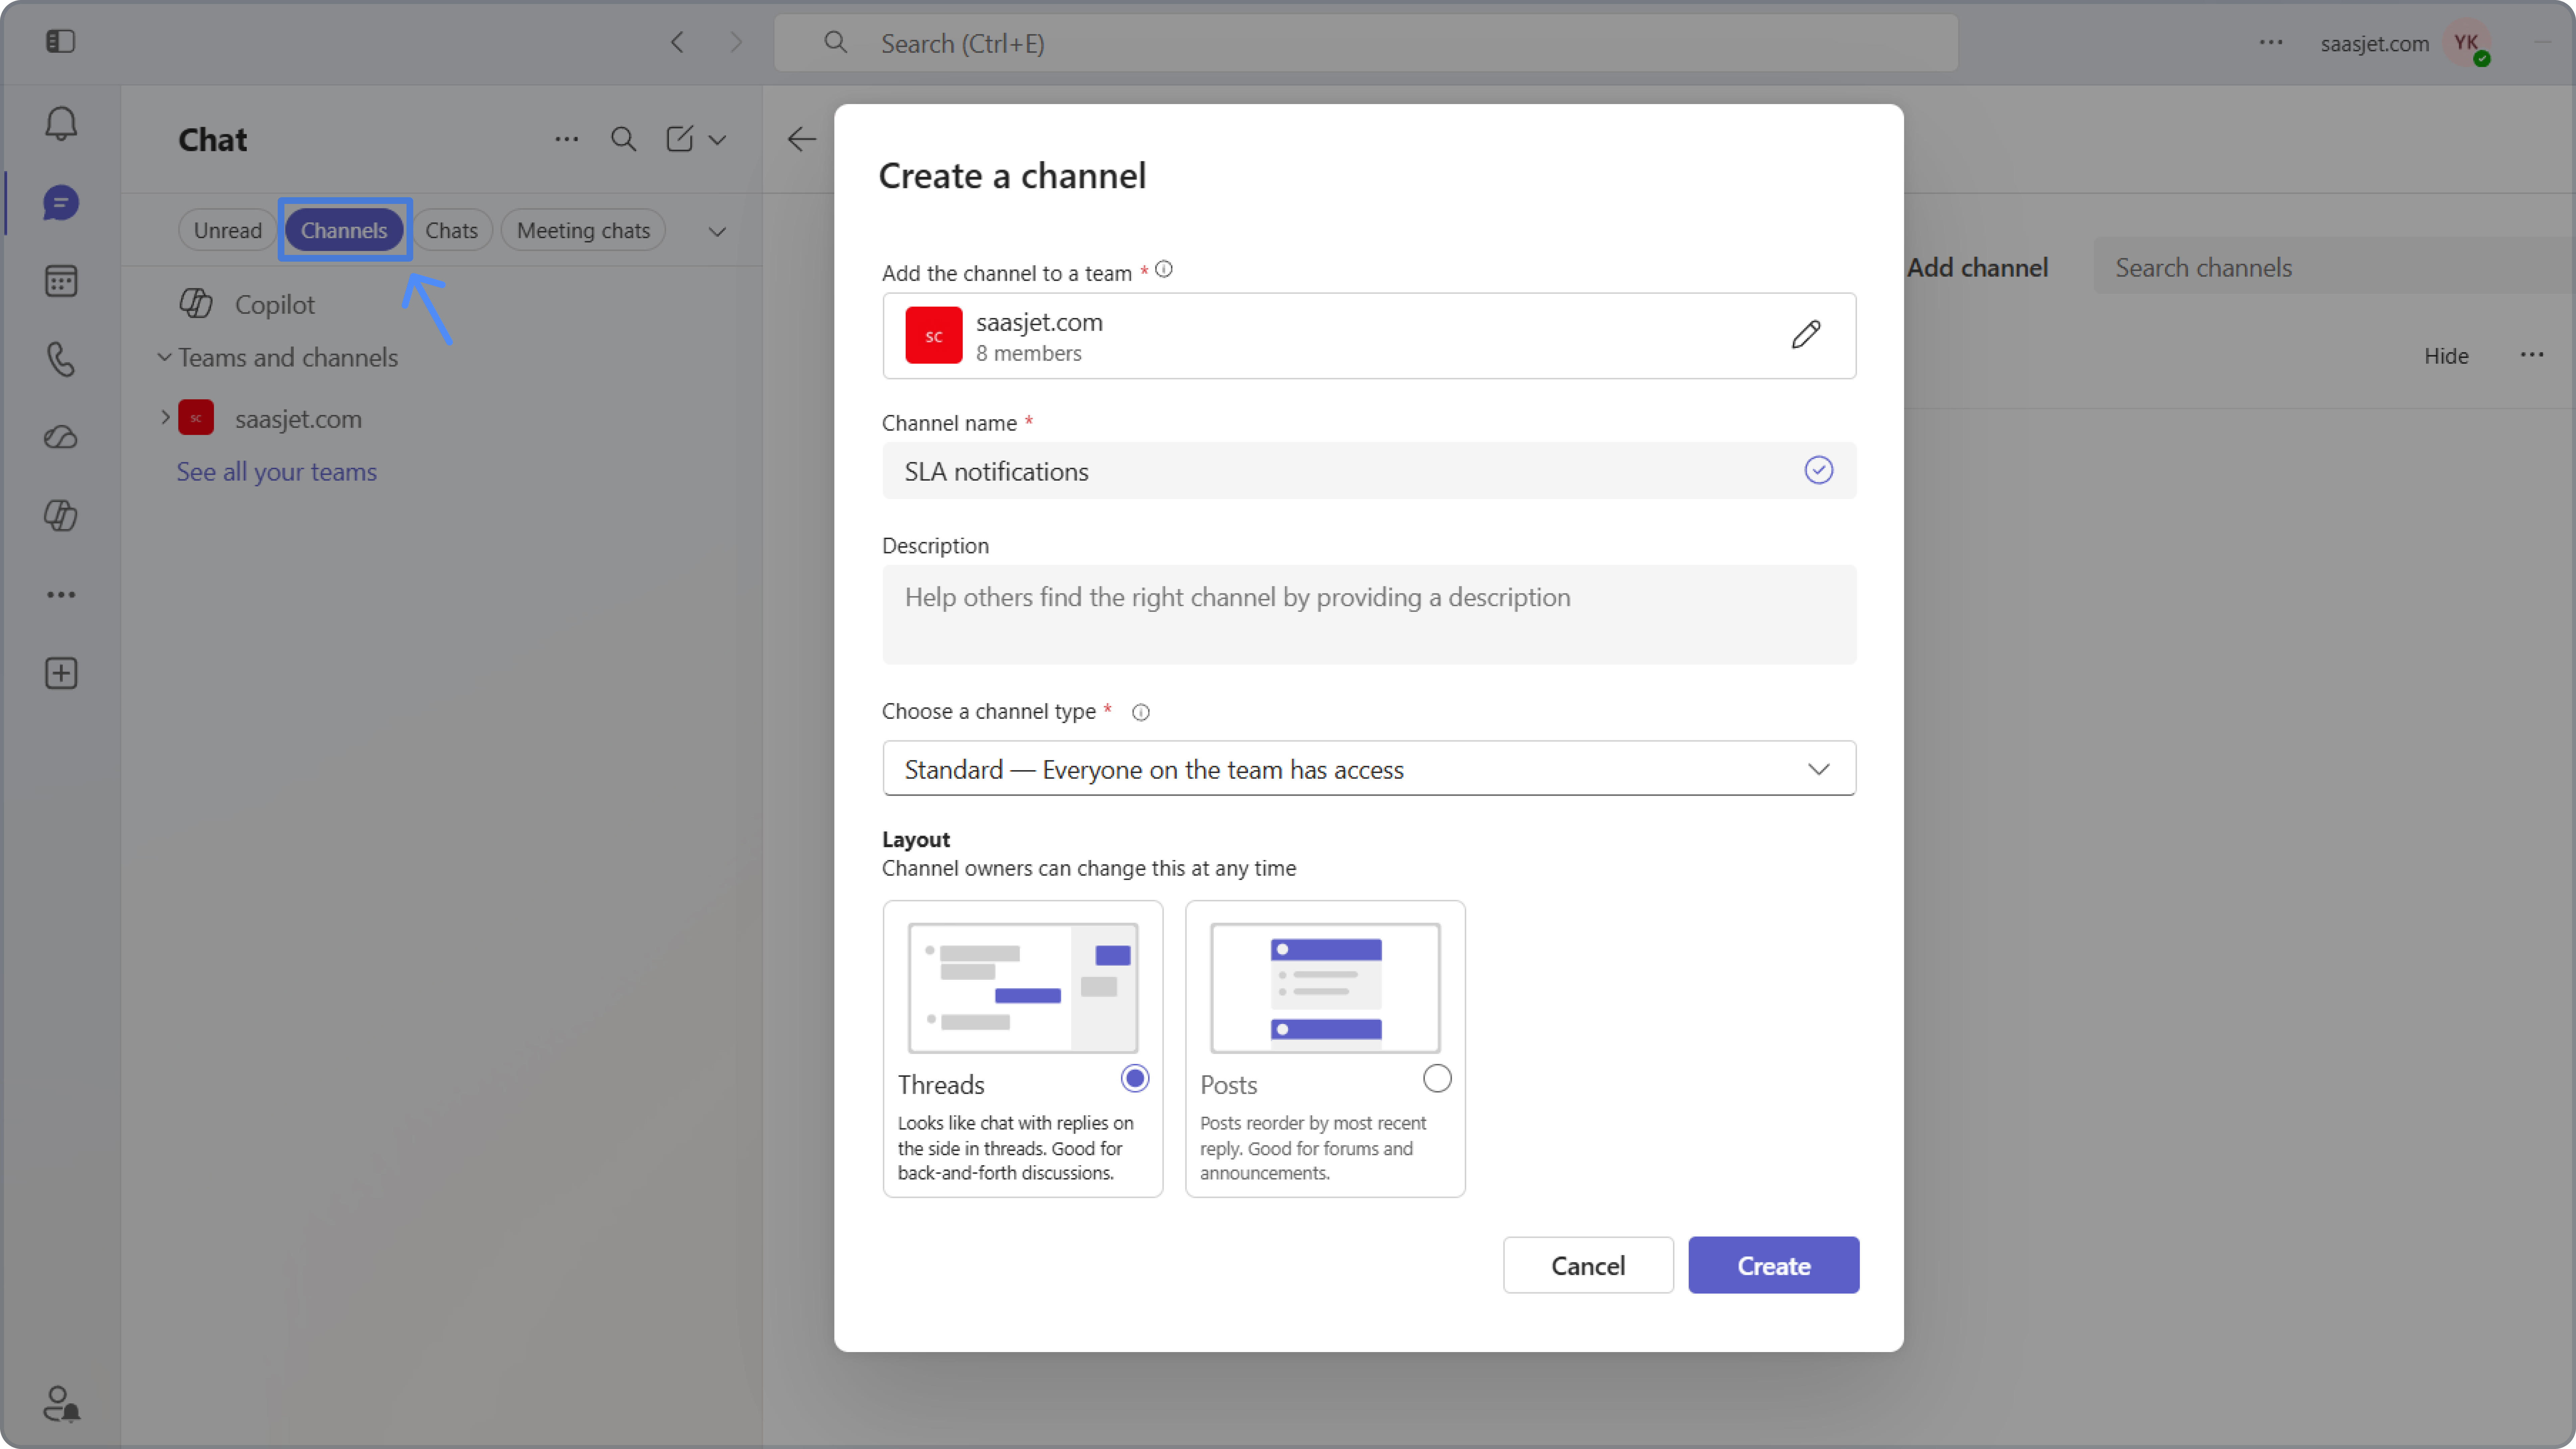Click the Description text area

click(x=1368, y=615)
